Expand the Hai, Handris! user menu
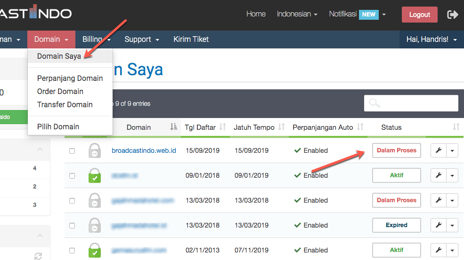The height and width of the screenshot is (260, 464). point(431,39)
